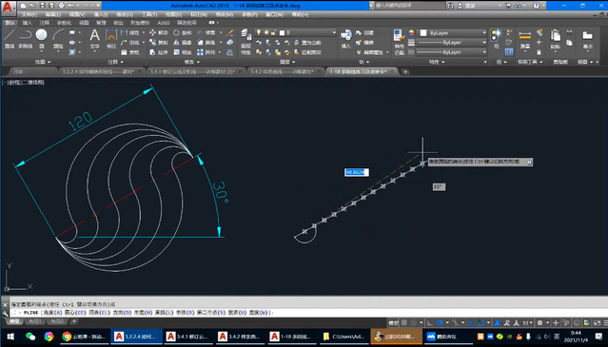Viewport: 608px width, 347px height.
Task: Select the Copy tool in Modify panel
Action: coord(159,42)
